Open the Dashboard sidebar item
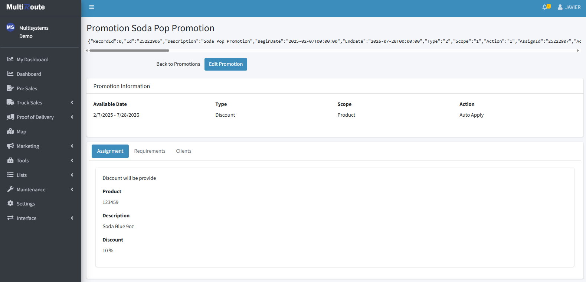Viewport: 586px width, 282px height. click(x=29, y=74)
